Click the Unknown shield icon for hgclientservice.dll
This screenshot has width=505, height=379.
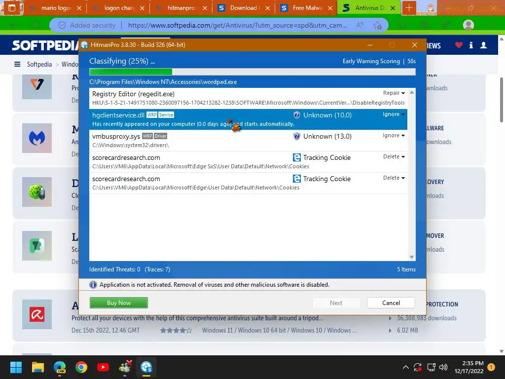pos(296,115)
